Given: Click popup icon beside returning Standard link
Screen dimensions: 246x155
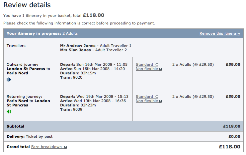Looking at the screenshot, I should 157,97.
